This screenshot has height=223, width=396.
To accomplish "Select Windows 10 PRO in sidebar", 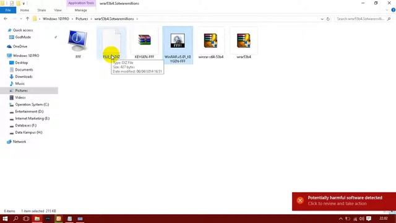I will click(26, 56).
